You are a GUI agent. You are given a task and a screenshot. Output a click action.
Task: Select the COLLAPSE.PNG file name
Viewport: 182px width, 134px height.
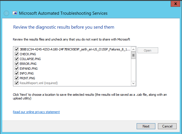coord(30,59)
